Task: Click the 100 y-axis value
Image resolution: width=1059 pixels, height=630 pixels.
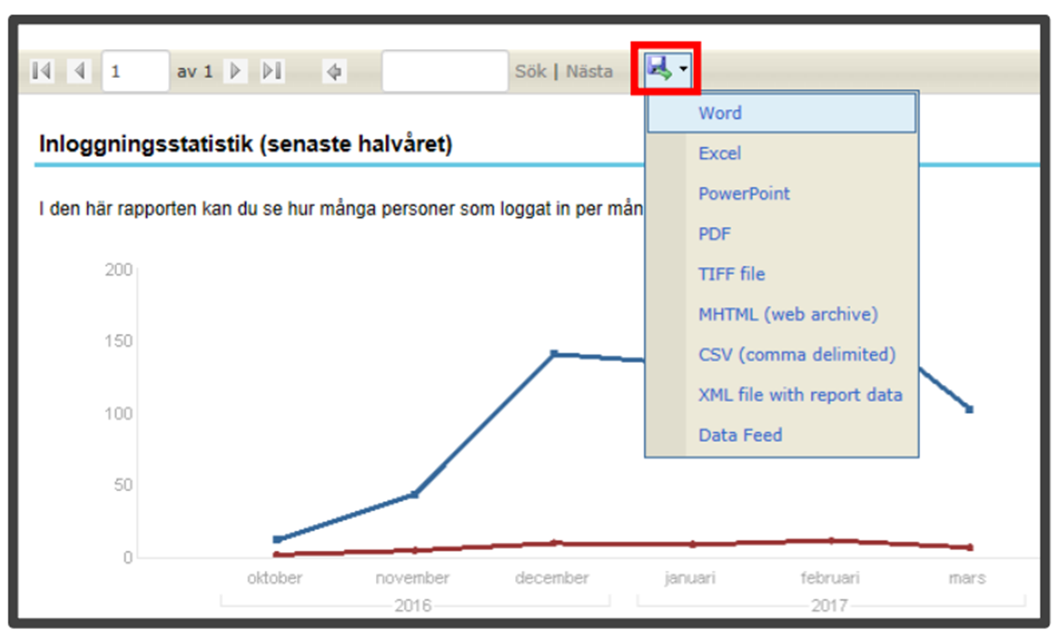Action: click(x=119, y=414)
